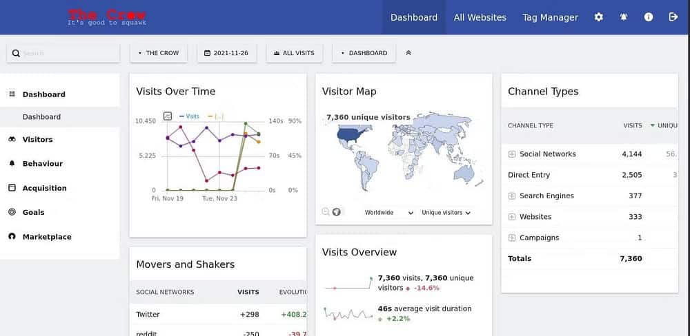690x336 pixels.
Task: Open the Tag Manager tab
Action: tap(550, 17)
